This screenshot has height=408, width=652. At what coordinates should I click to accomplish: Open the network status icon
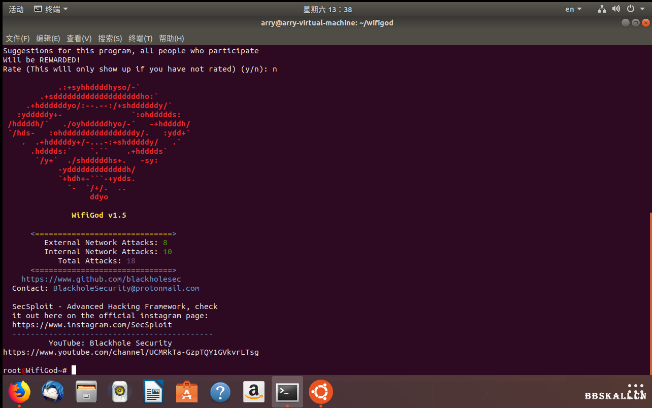pyautogui.click(x=602, y=9)
